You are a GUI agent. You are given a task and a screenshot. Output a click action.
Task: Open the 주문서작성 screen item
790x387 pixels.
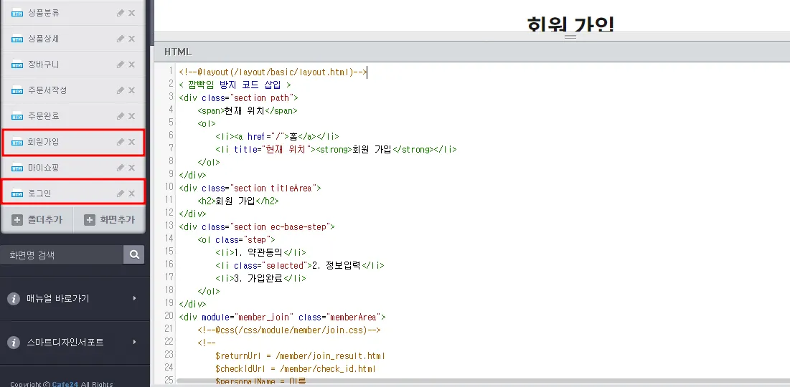point(47,90)
